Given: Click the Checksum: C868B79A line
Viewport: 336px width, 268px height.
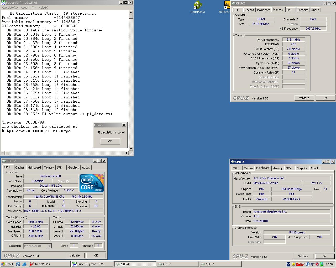Looking at the screenshot, I should 23,122.
